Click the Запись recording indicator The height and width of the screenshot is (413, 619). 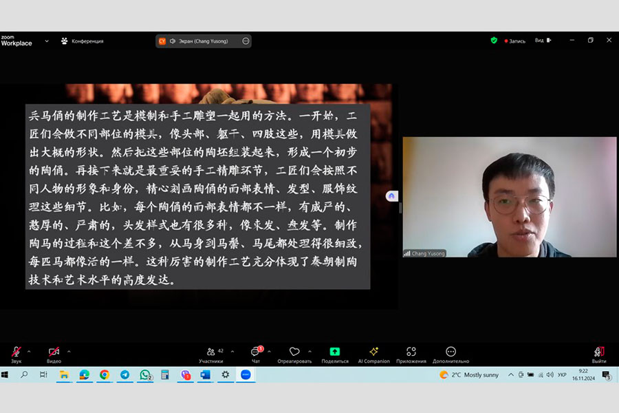(514, 41)
